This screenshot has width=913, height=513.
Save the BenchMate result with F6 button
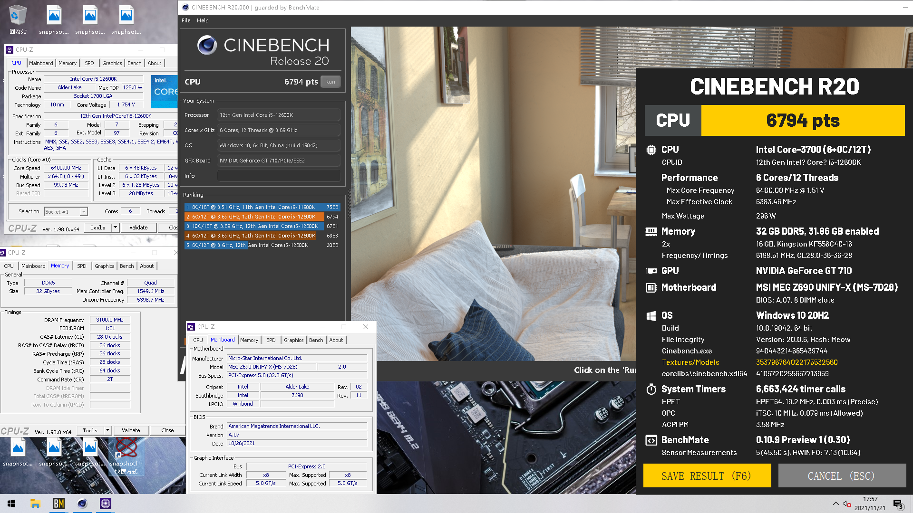pos(707,476)
